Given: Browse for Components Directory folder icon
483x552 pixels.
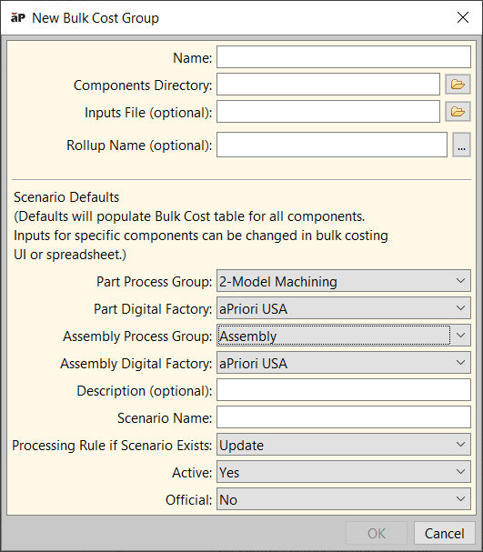Looking at the screenshot, I should [458, 85].
